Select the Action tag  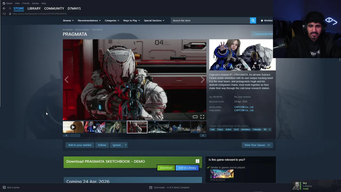tap(228, 130)
